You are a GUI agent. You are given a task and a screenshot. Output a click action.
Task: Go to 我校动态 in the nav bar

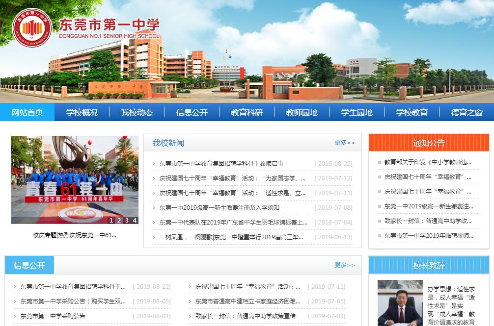(x=137, y=112)
